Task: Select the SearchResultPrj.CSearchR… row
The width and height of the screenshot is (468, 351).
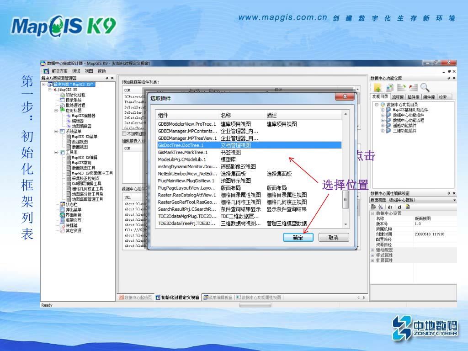Action: point(249,209)
